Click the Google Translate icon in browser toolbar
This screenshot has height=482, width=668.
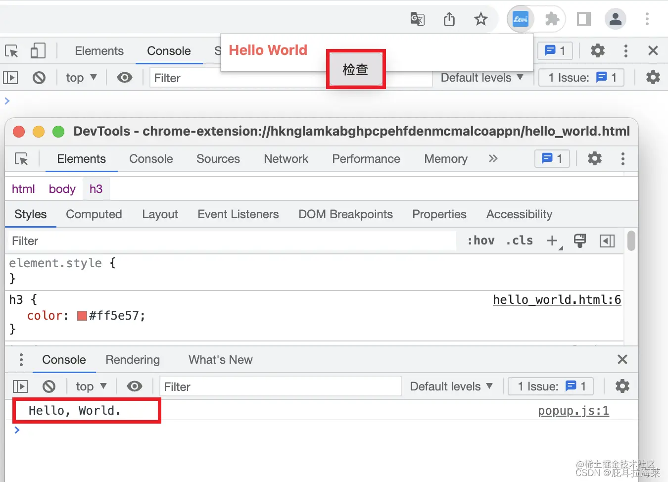417,19
